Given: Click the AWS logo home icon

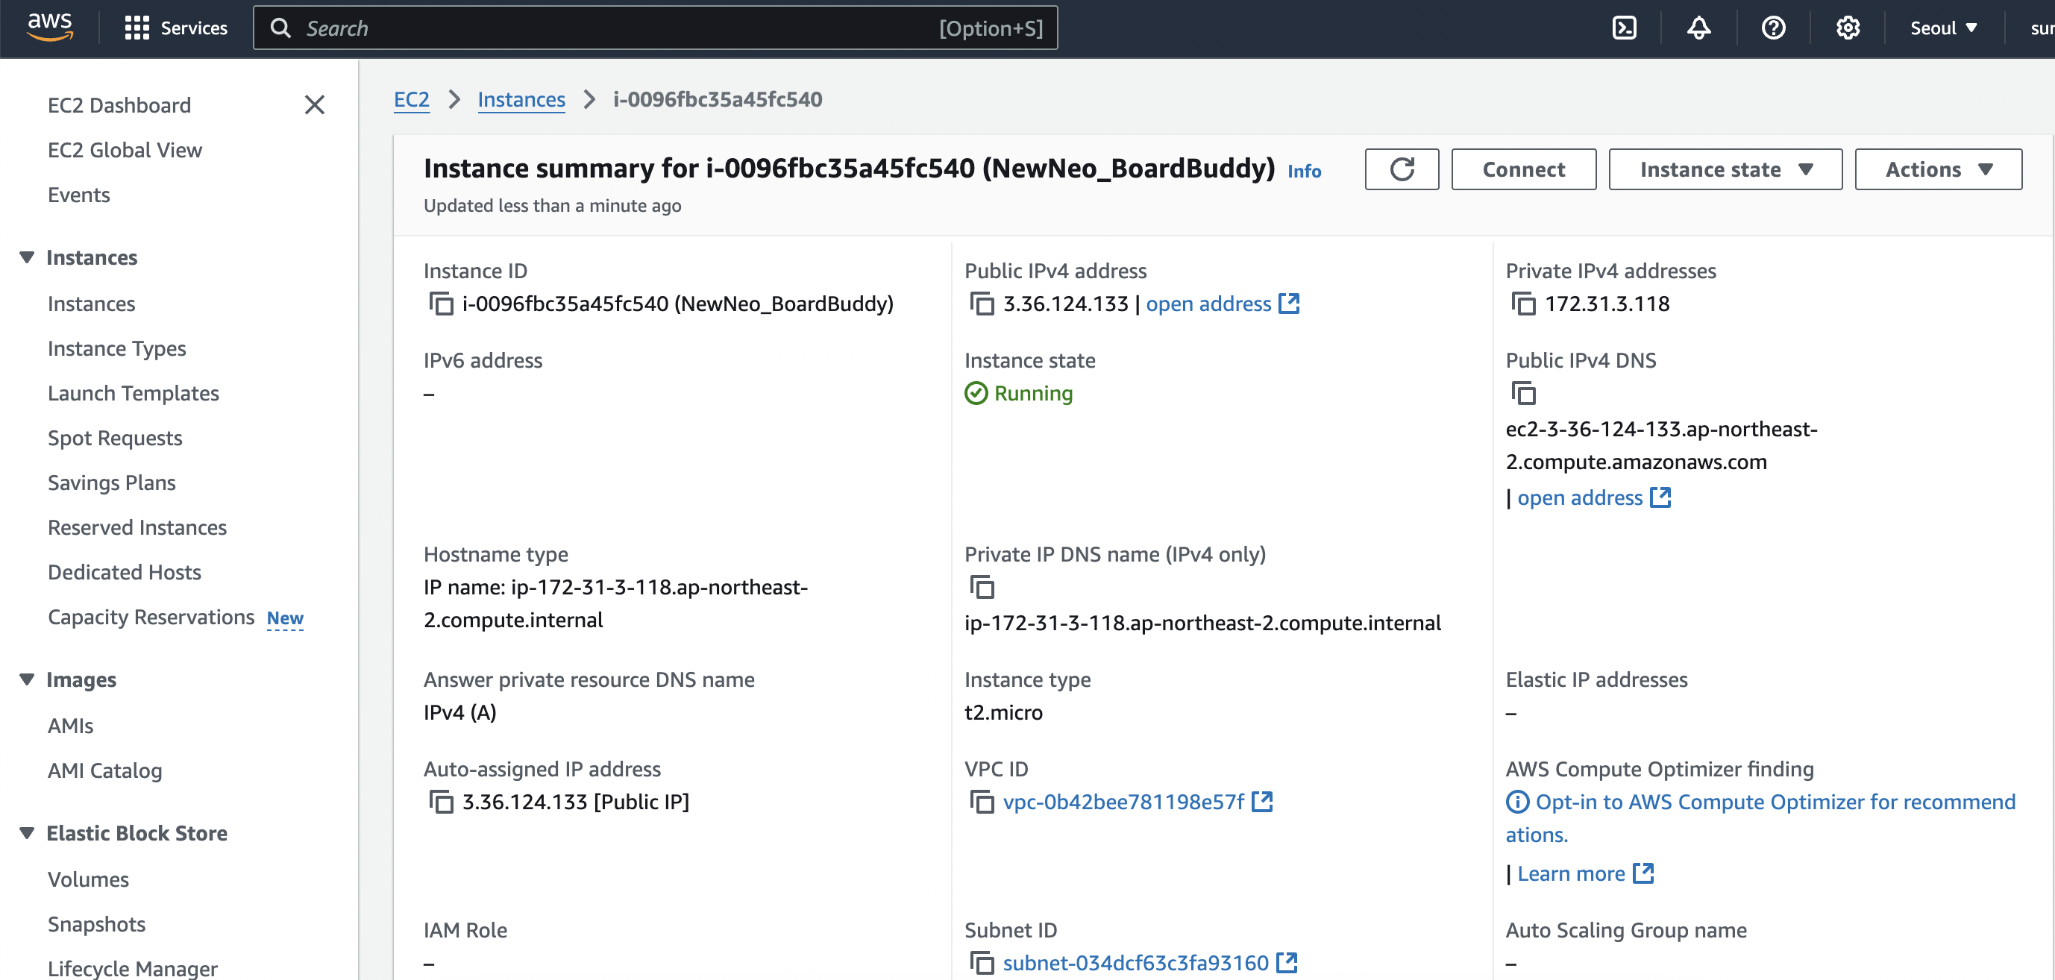Looking at the screenshot, I should pos(49,26).
